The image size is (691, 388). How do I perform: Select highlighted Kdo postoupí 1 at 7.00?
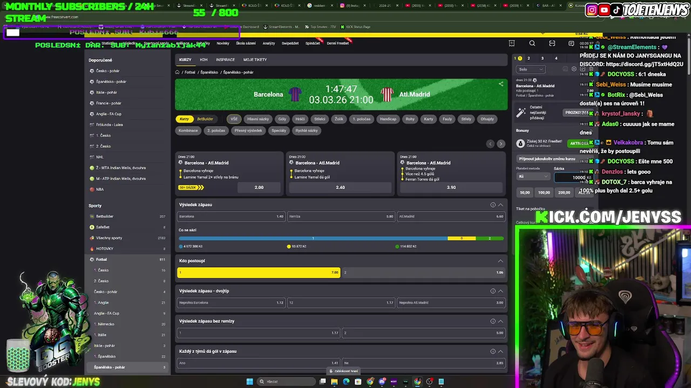[259, 273]
